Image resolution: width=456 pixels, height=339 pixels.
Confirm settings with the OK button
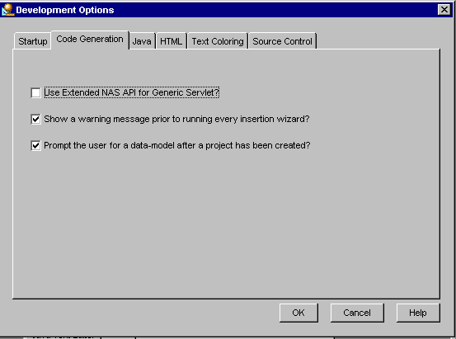(299, 313)
